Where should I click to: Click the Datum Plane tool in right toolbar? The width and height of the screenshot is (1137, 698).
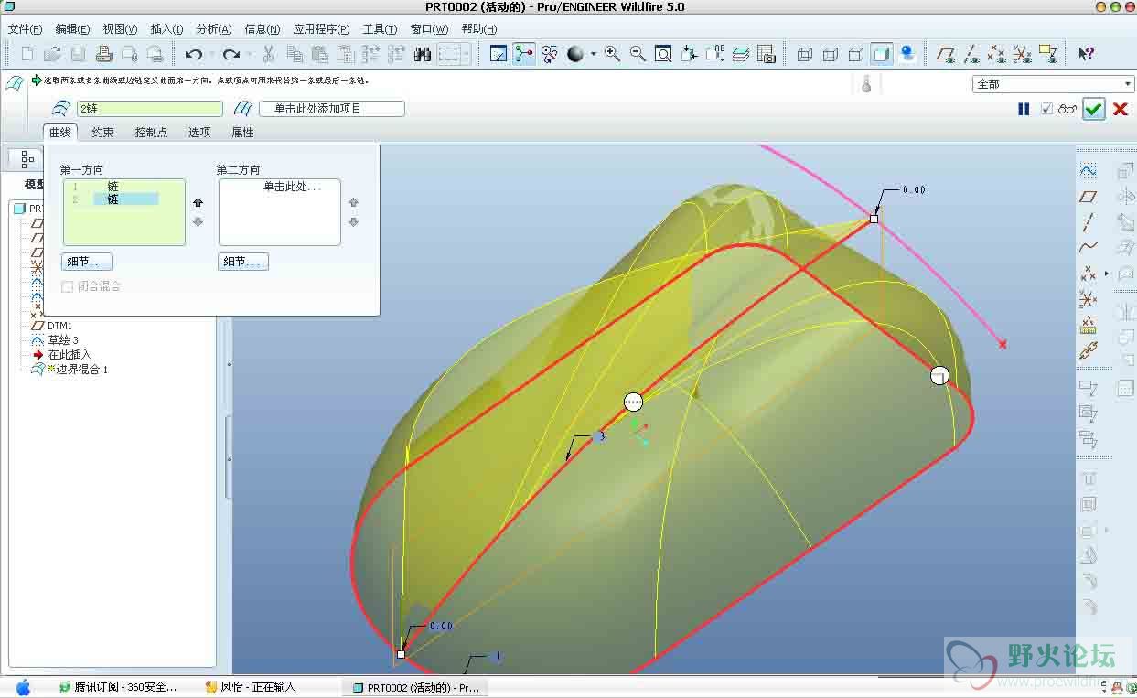point(1088,196)
